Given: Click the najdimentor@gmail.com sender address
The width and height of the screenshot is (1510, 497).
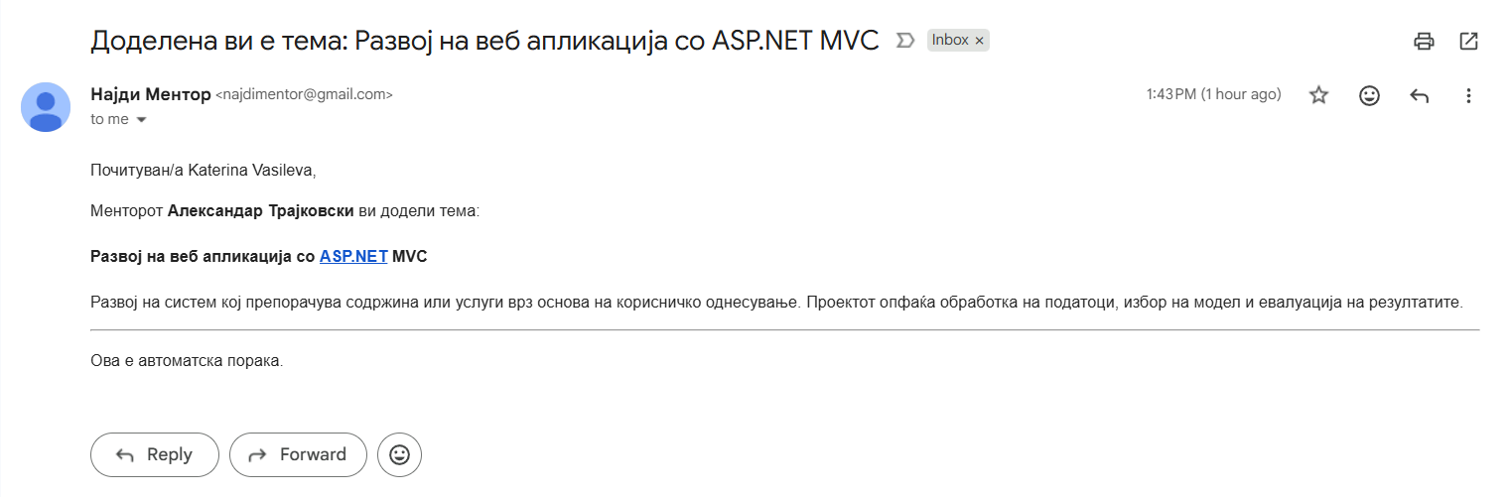Looking at the screenshot, I should pyautogui.click(x=304, y=95).
